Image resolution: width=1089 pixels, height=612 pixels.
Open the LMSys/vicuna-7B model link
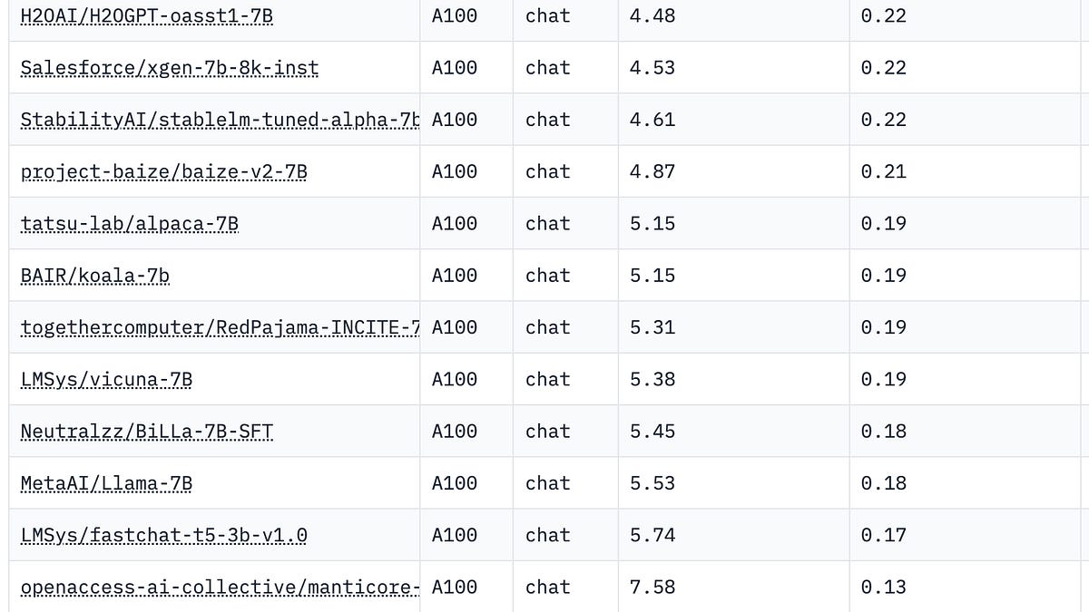106,379
